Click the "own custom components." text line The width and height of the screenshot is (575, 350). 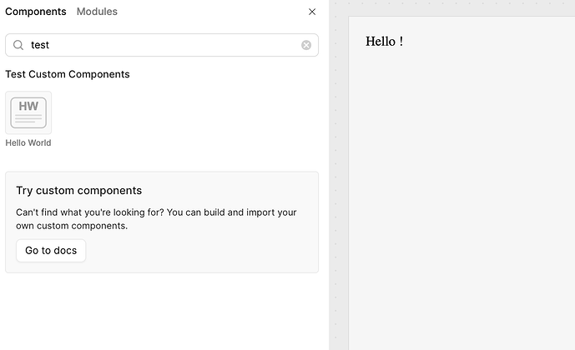[72, 226]
